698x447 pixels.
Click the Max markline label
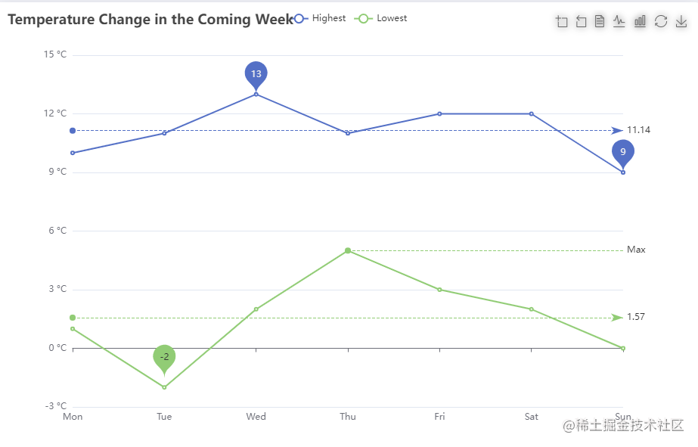(636, 250)
